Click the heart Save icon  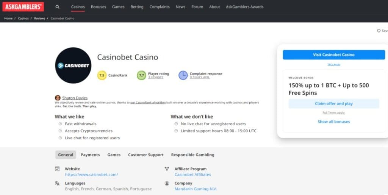tap(379, 31)
